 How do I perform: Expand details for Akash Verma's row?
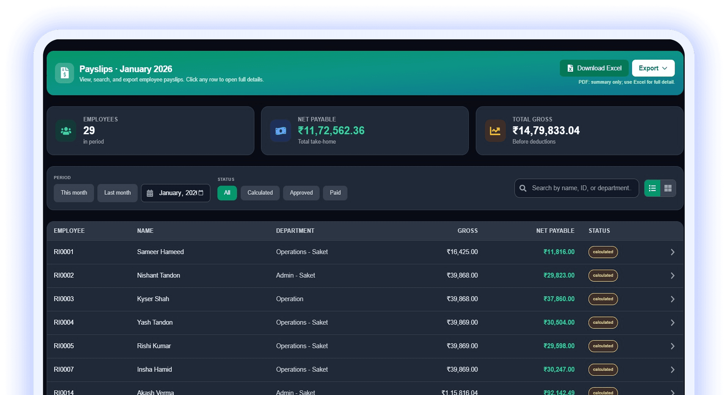[673, 392]
